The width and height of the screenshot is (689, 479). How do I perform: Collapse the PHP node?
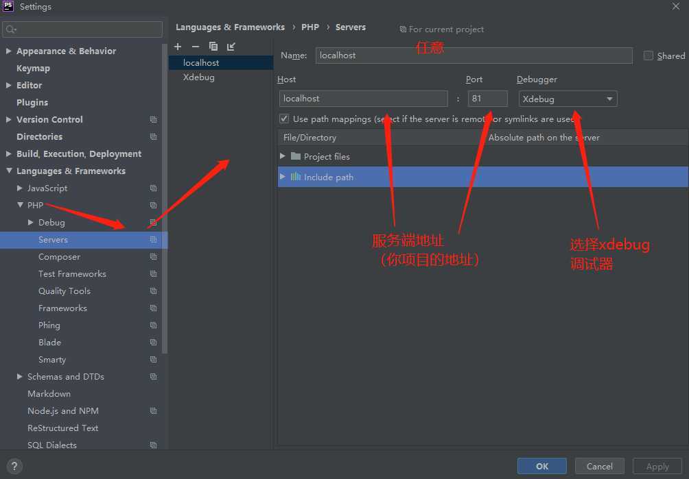pos(20,205)
